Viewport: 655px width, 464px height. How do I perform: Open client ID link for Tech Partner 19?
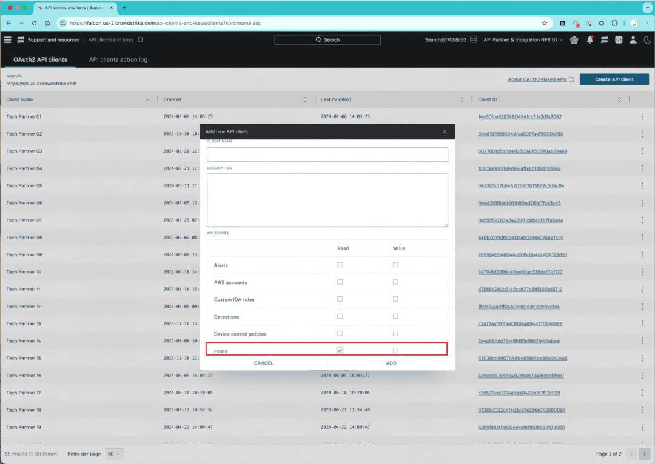pyautogui.click(x=522, y=427)
